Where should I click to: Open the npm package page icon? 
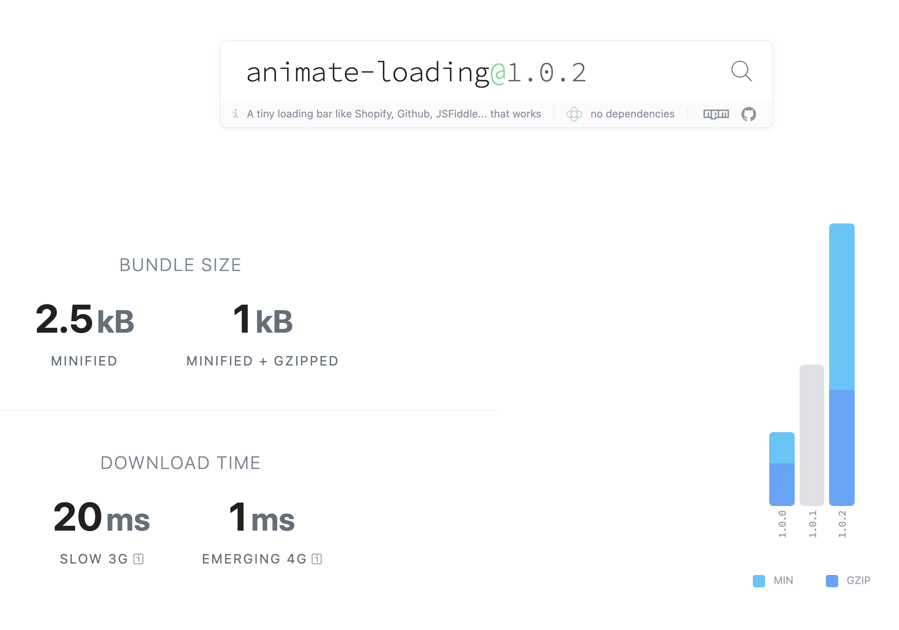716,114
